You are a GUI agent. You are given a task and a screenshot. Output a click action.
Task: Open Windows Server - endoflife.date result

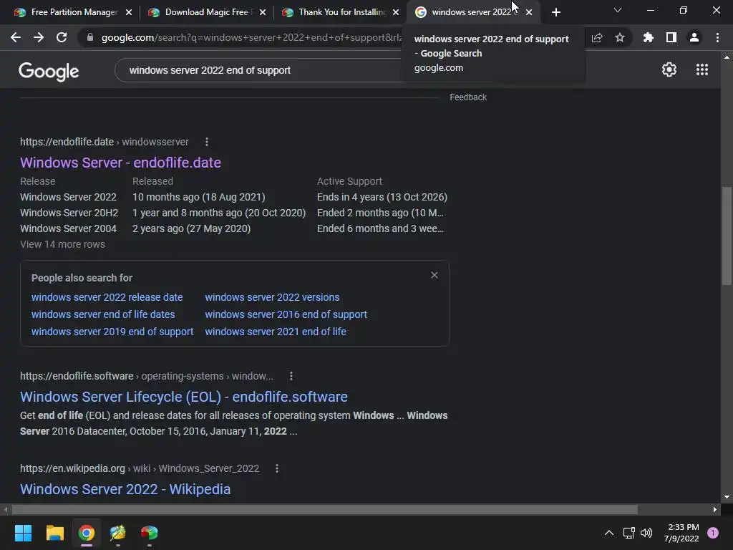120,163
